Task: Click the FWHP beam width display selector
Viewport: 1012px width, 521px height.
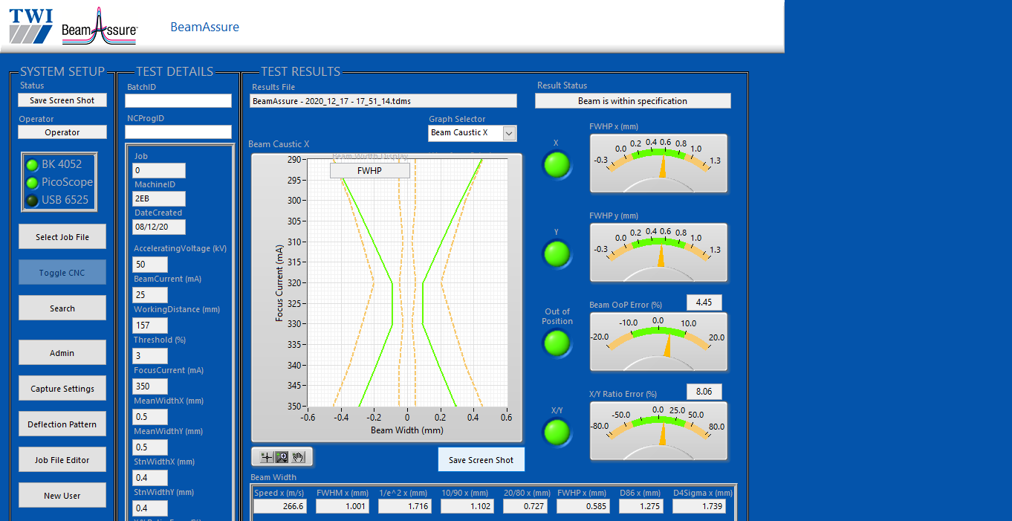Action: [370, 170]
